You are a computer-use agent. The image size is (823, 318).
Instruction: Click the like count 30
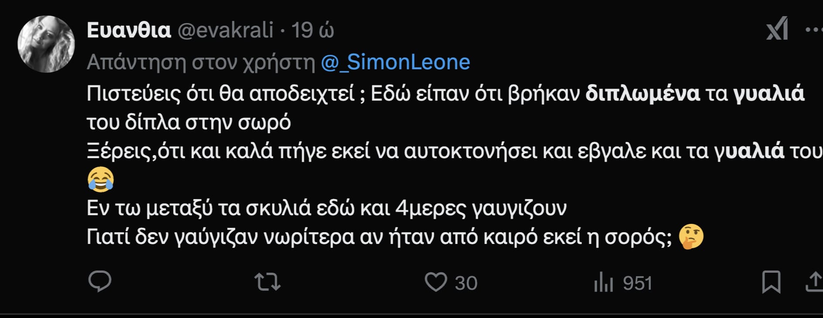point(466,283)
